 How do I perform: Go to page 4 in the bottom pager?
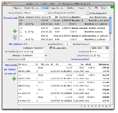tap(92, 106)
